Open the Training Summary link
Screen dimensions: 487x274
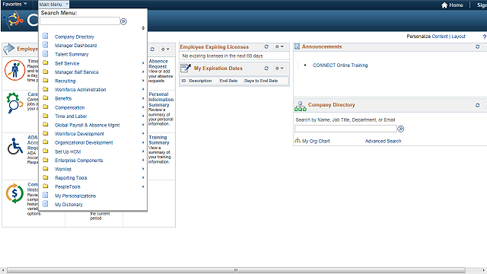pyautogui.click(x=159, y=140)
